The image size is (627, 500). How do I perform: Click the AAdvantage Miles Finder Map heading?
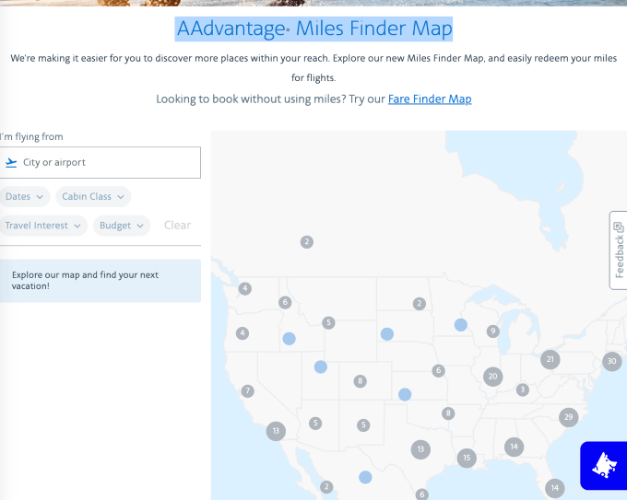314,29
